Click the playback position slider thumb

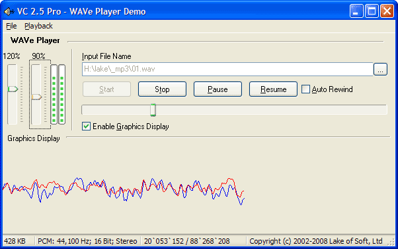pyautogui.click(x=153, y=110)
